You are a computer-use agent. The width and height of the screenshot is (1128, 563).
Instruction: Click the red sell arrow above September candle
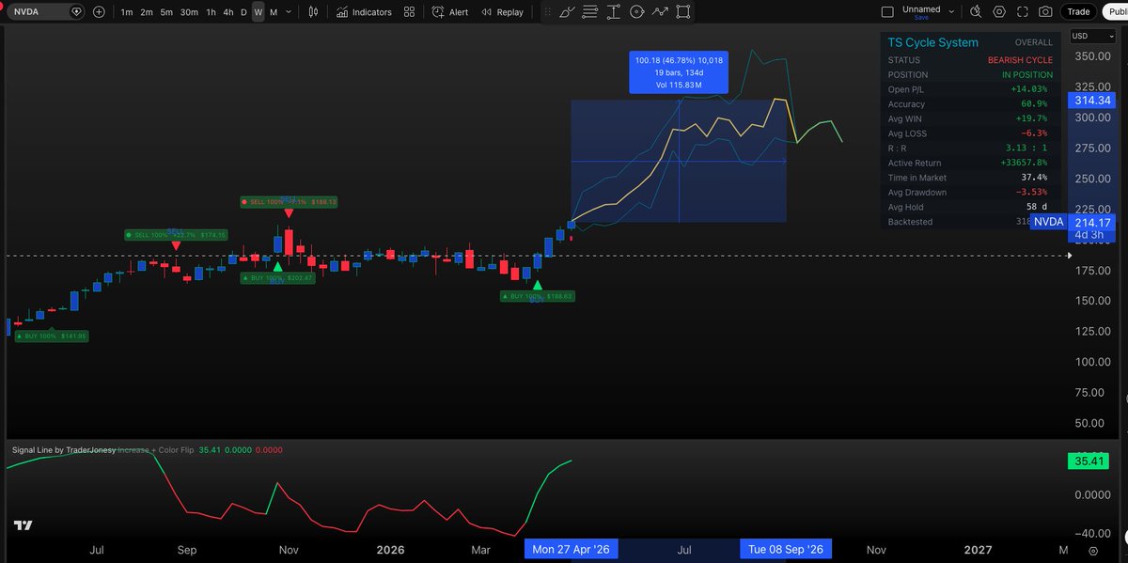[176, 246]
